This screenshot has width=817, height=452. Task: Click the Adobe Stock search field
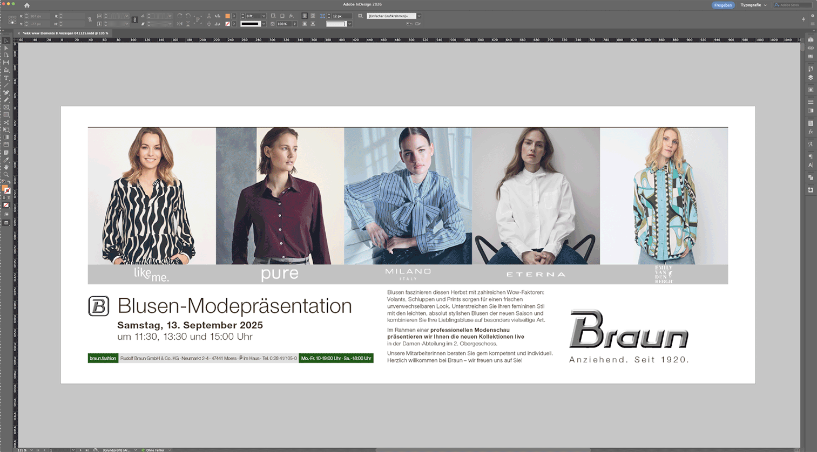point(793,5)
